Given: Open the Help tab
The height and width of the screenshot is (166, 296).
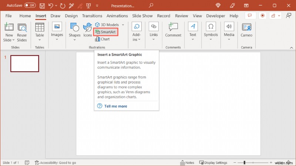Looking at the screenshot, I should tap(234, 16).
